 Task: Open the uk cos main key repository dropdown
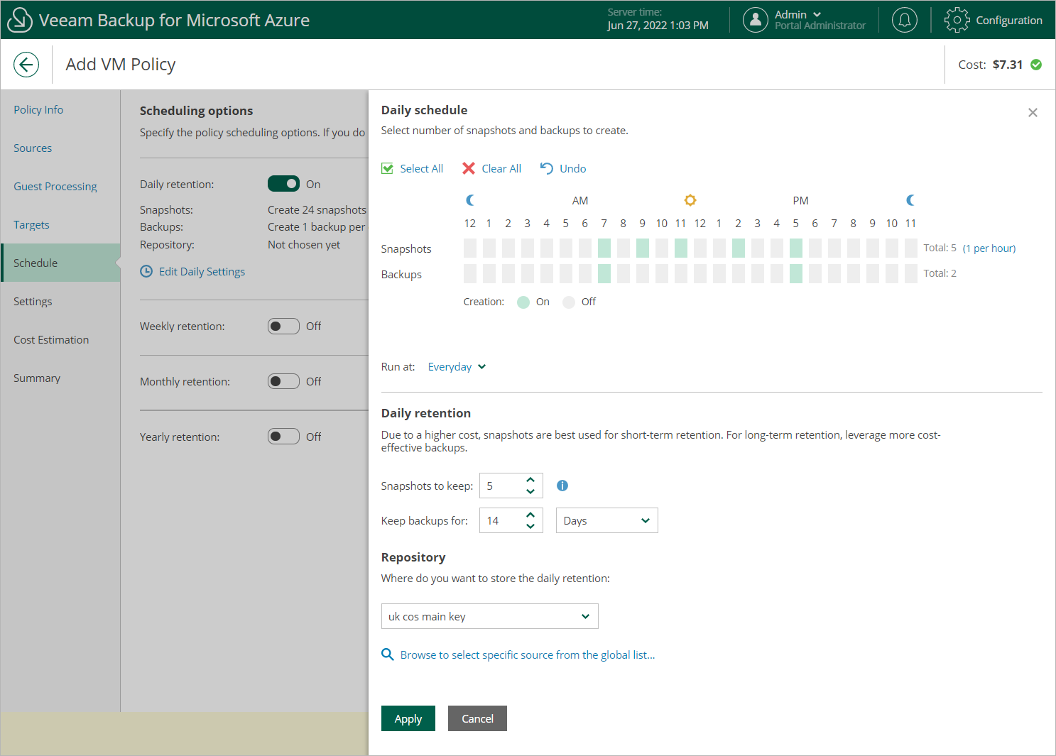point(490,616)
